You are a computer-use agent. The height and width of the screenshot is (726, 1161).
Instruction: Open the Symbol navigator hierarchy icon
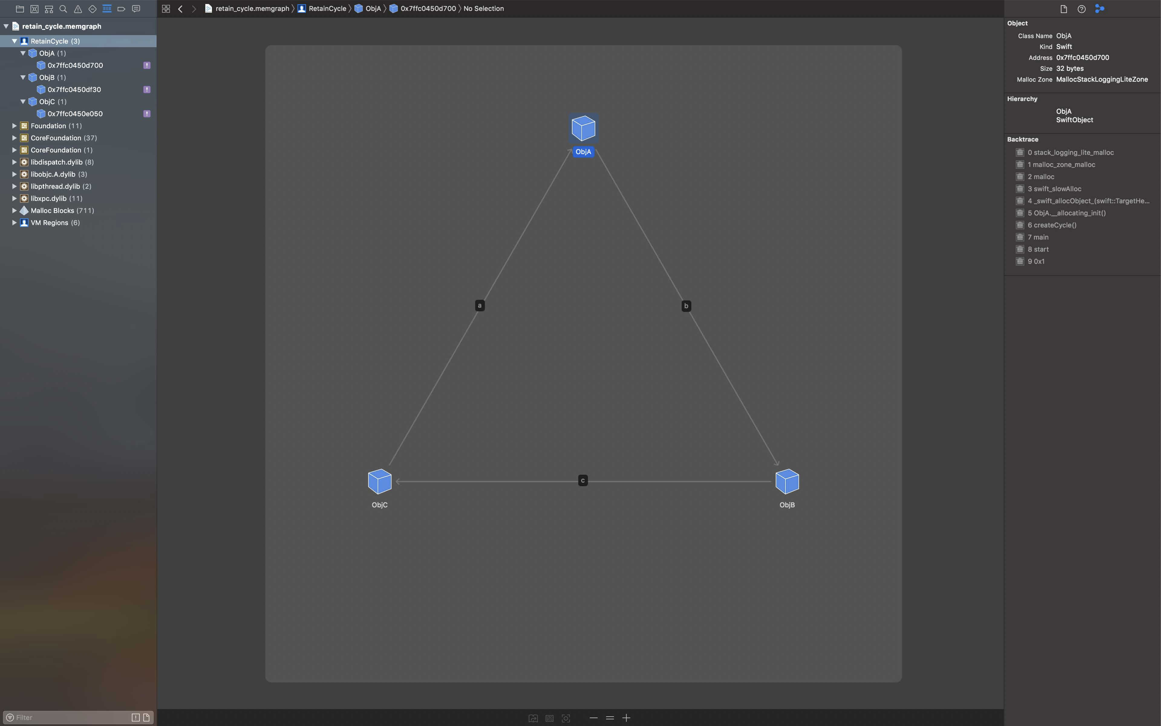[x=49, y=9]
